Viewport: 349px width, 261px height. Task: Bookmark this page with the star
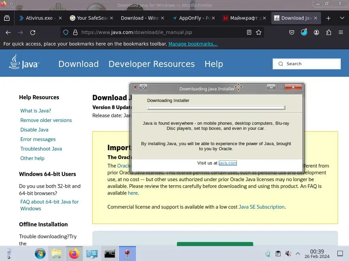pos(259,32)
